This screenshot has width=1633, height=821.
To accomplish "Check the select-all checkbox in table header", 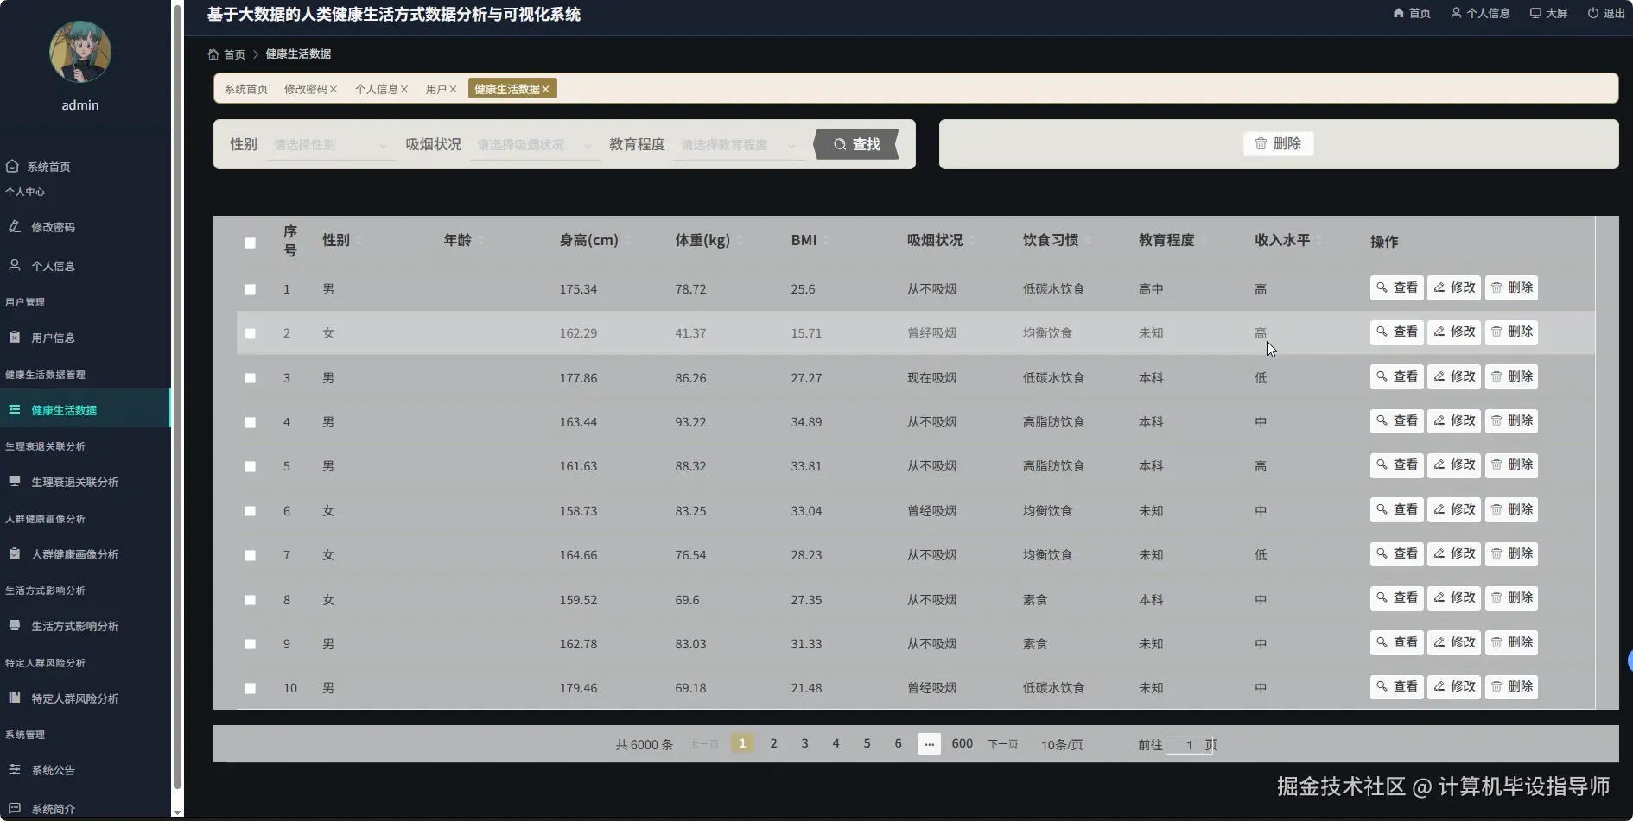I will point(250,243).
